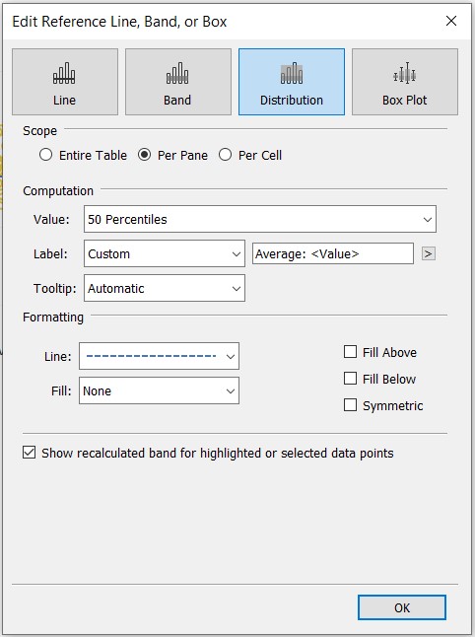Expand the Label Custom dropdown
Image resolution: width=475 pixels, height=637 pixels.
pyautogui.click(x=165, y=253)
